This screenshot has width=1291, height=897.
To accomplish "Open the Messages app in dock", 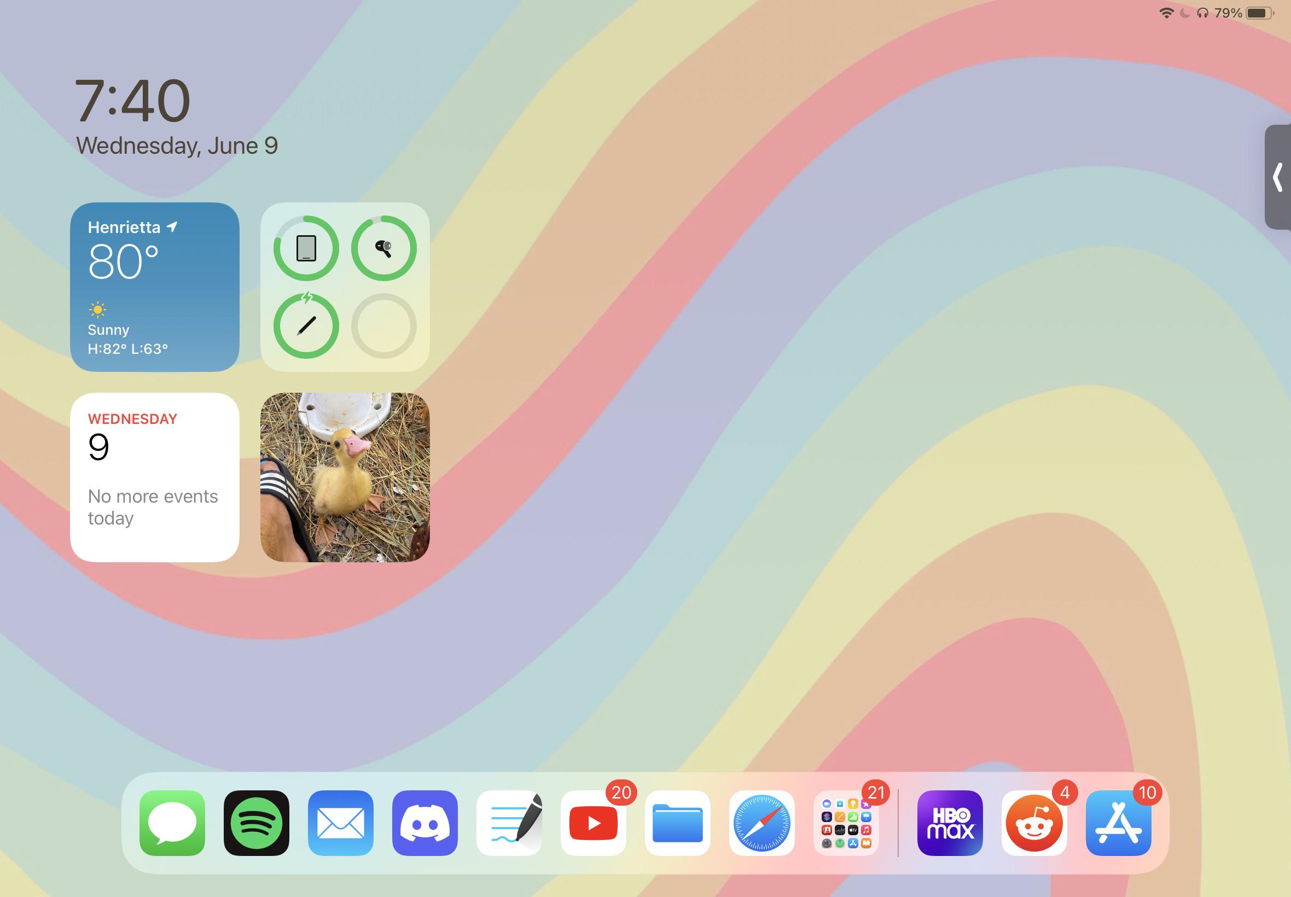I will pos(172,823).
